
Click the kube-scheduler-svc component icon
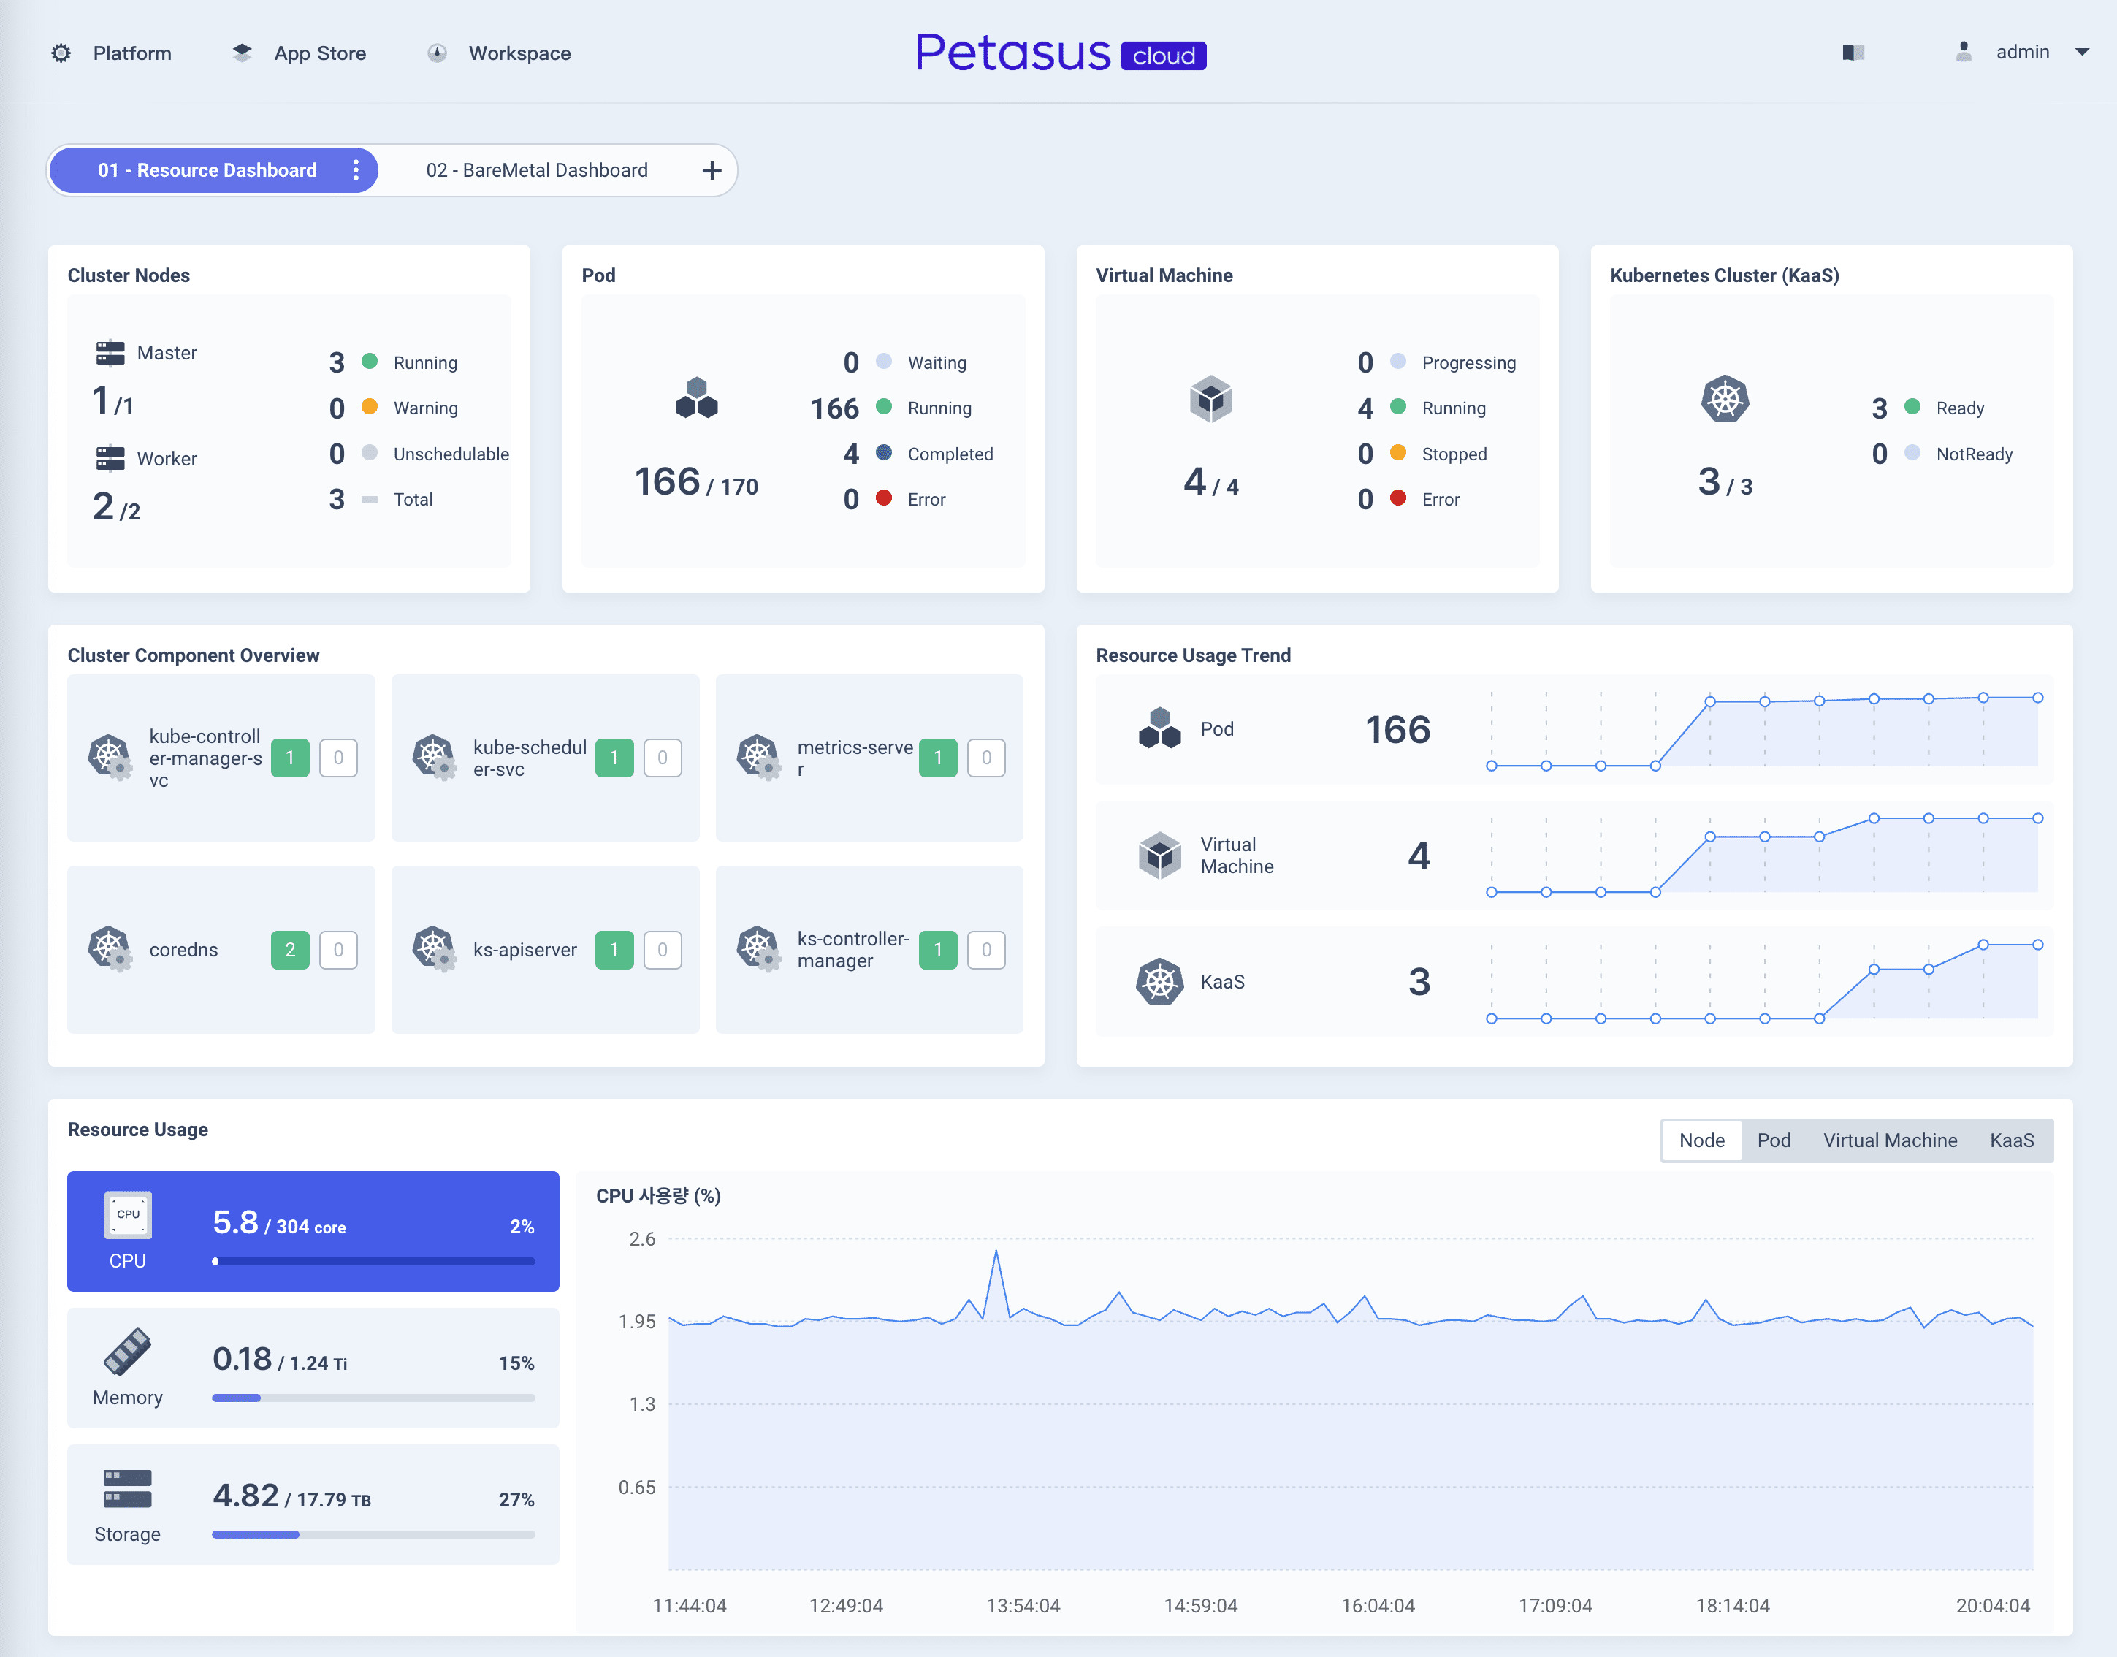(435, 758)
